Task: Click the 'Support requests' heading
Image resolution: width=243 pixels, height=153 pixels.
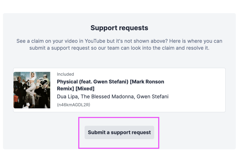Action: [x=119, y=28]
